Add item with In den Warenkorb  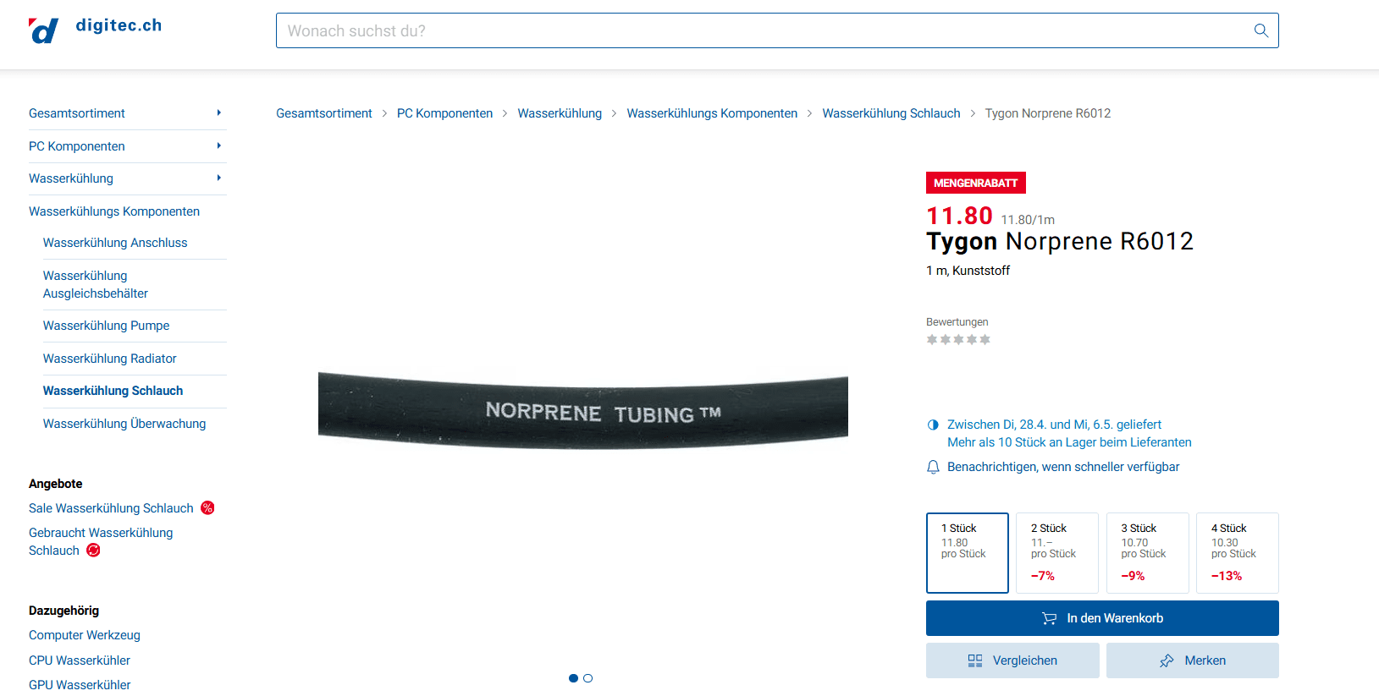[1102, 618]
